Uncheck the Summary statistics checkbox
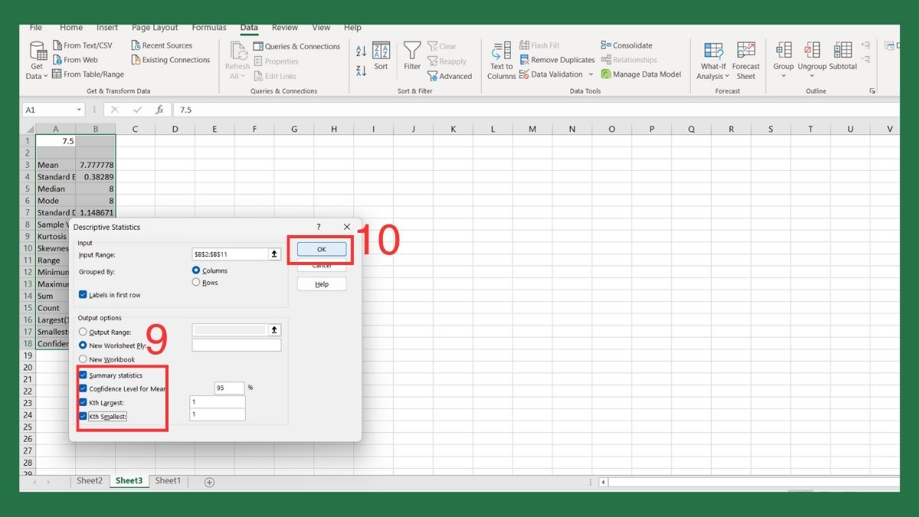919x517 pixels. click(83, 375)
